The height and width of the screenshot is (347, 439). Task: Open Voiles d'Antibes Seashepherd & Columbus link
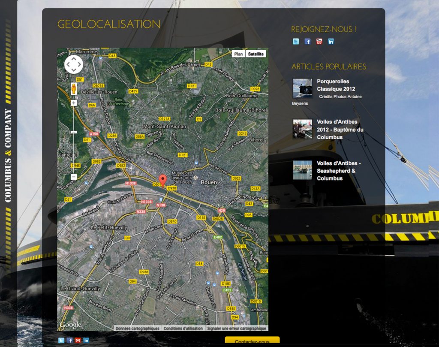[x=339, y=171]
